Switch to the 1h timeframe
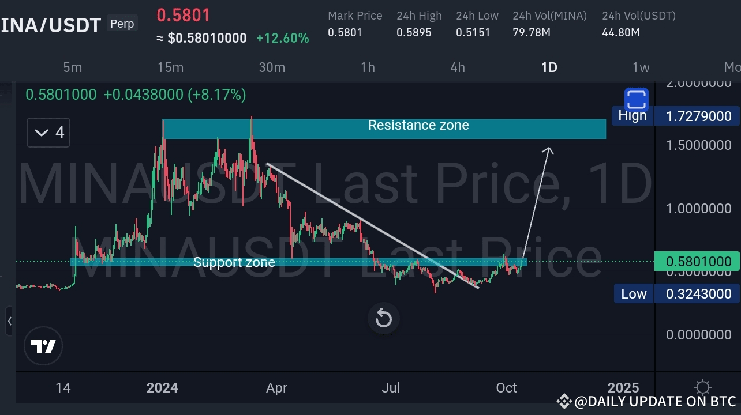Viewport: 741px width, 415px height. click(368, 67)
